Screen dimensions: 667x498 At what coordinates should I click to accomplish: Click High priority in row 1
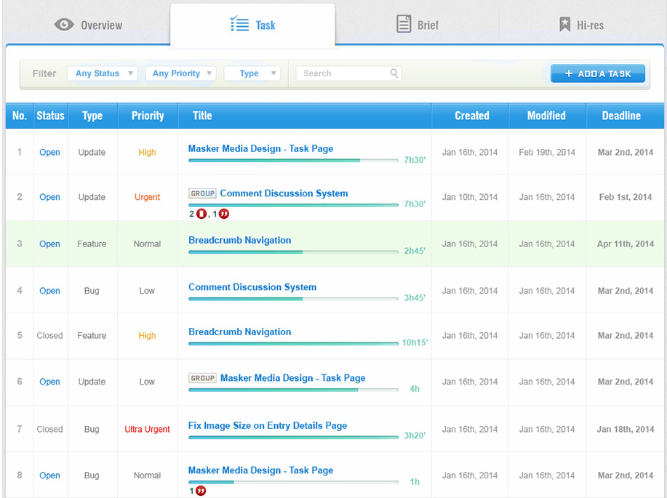tap(147, 152)
